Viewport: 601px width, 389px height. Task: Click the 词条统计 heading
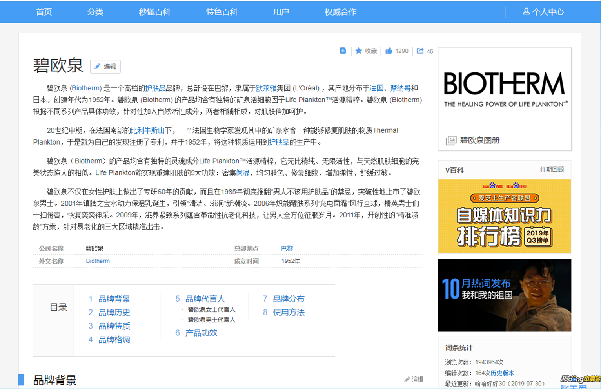pyautogui.click(x=459, y=347)
